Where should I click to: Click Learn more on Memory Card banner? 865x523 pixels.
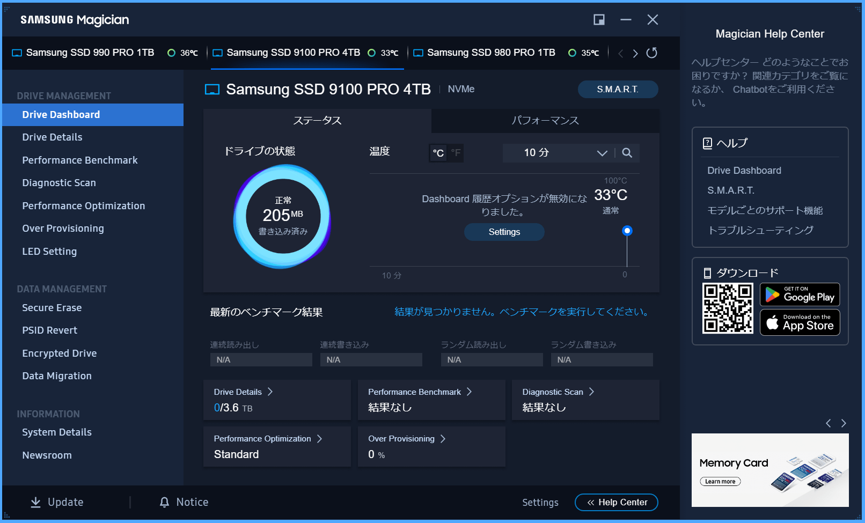pyautogui.click(x=720, y=482)
